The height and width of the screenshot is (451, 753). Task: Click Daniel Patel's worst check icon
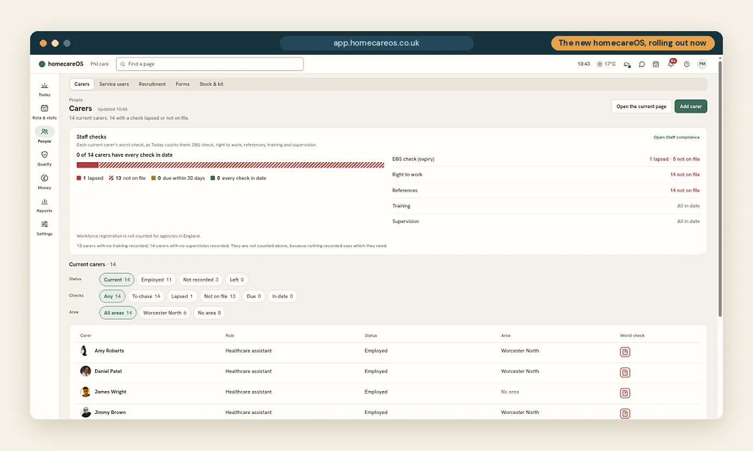click(x=625, y=372)
